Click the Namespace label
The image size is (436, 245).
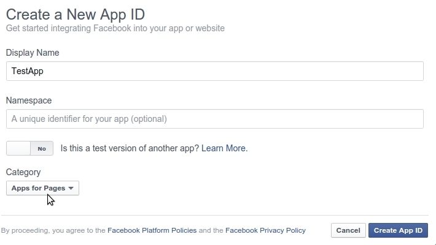[29, 100]
